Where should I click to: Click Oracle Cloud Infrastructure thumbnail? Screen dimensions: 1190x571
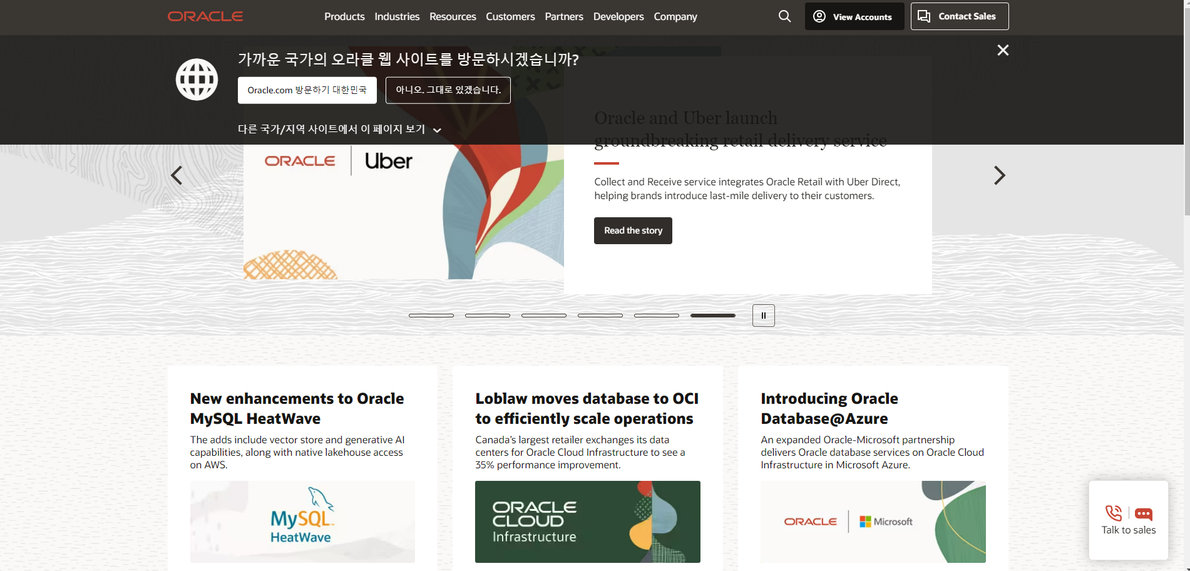(x=588, y=522)
